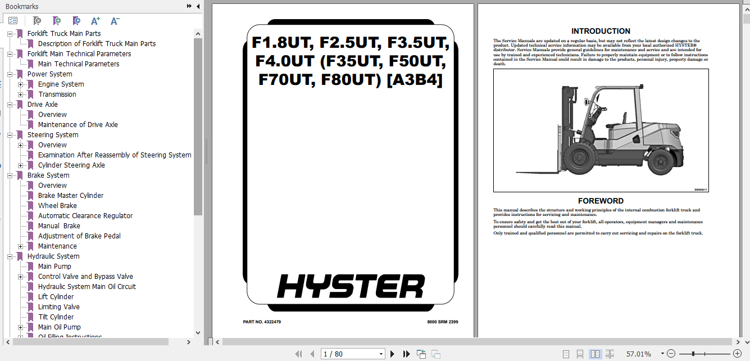Open the page number dropdown
750x361 pixels.
[381, 354]
